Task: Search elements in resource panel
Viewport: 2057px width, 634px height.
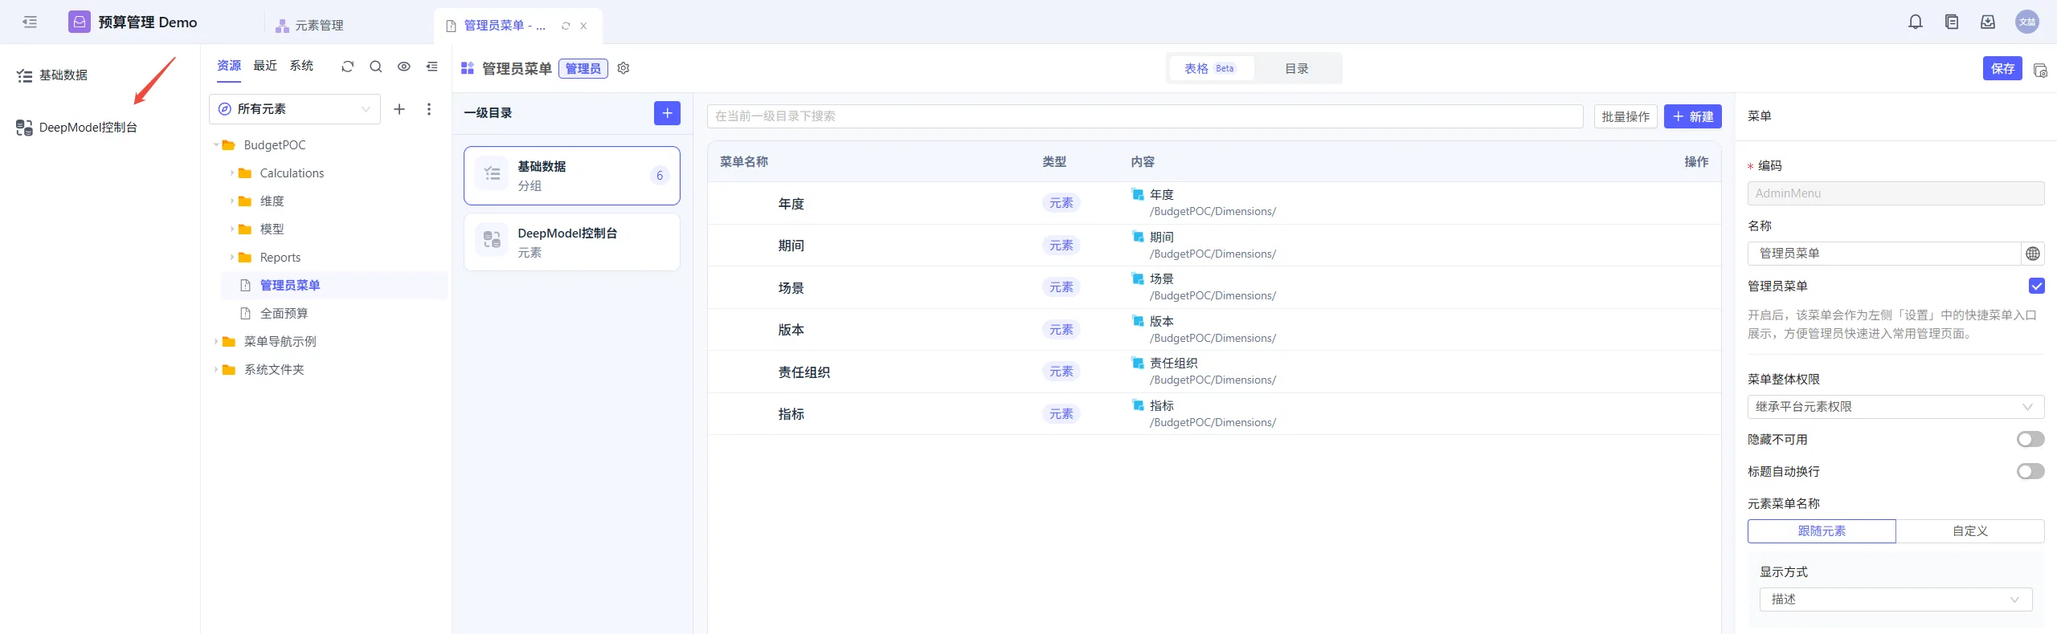Action: coord(375,67)
